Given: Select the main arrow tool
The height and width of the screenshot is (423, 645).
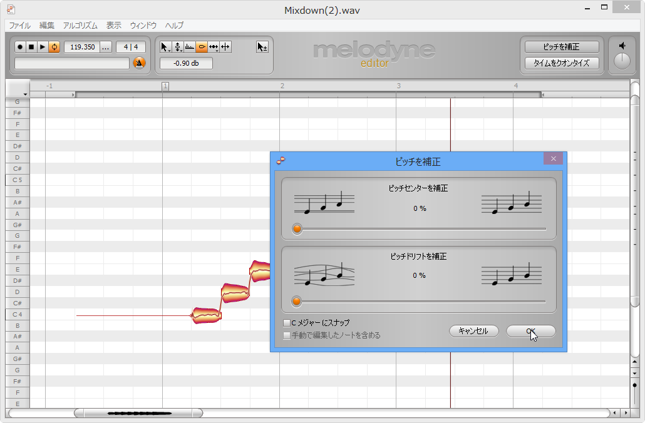Looking at the screenshot, I should click(x=165, y=47).
